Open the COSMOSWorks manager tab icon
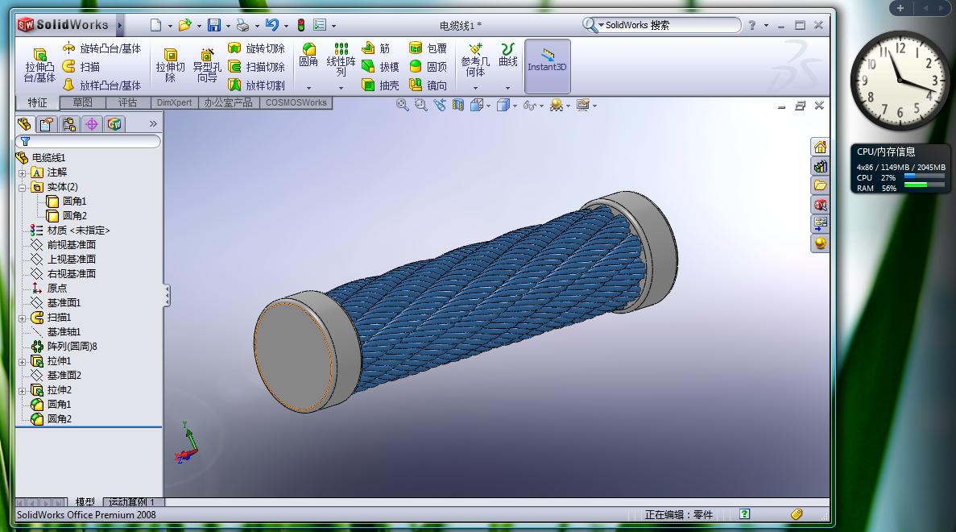The width and height of the screenshot is (956, 532). 114,124
